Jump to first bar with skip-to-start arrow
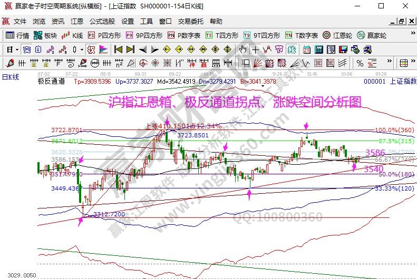Viewport: 417px width, 279px height. (118, 49)
